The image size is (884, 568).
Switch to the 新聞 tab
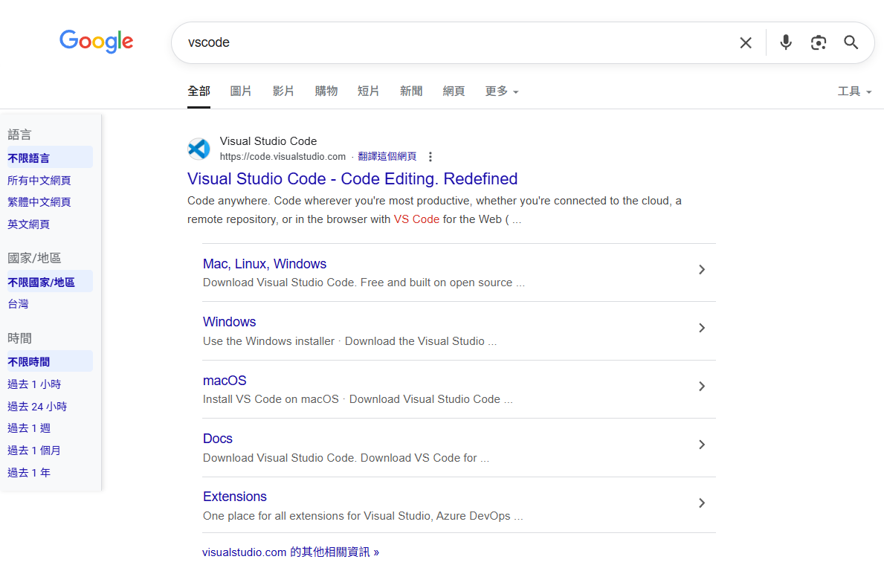click(x=411, y=91)
